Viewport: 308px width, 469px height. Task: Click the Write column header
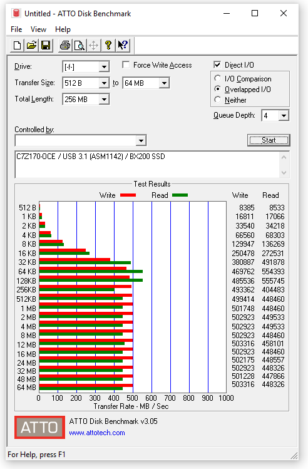point(240,195)
